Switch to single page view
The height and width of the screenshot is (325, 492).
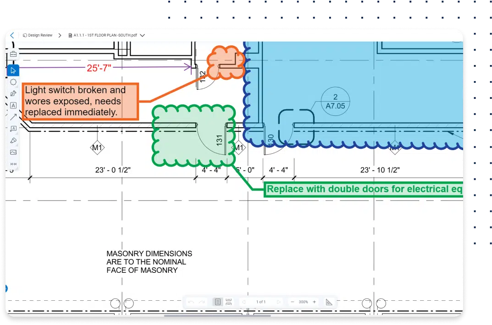pos(217,302)
